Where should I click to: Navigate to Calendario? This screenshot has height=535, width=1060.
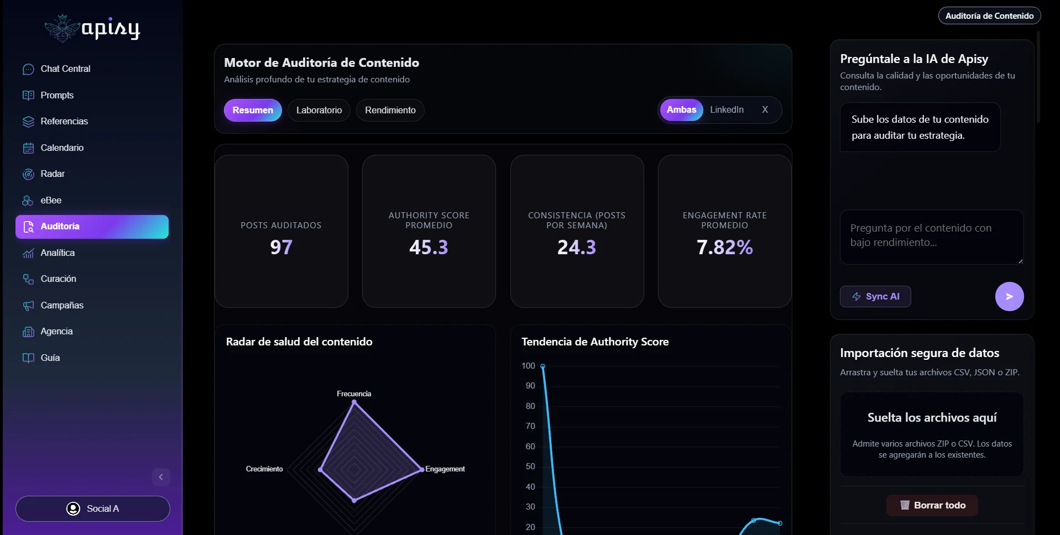[x=92, y=148]
